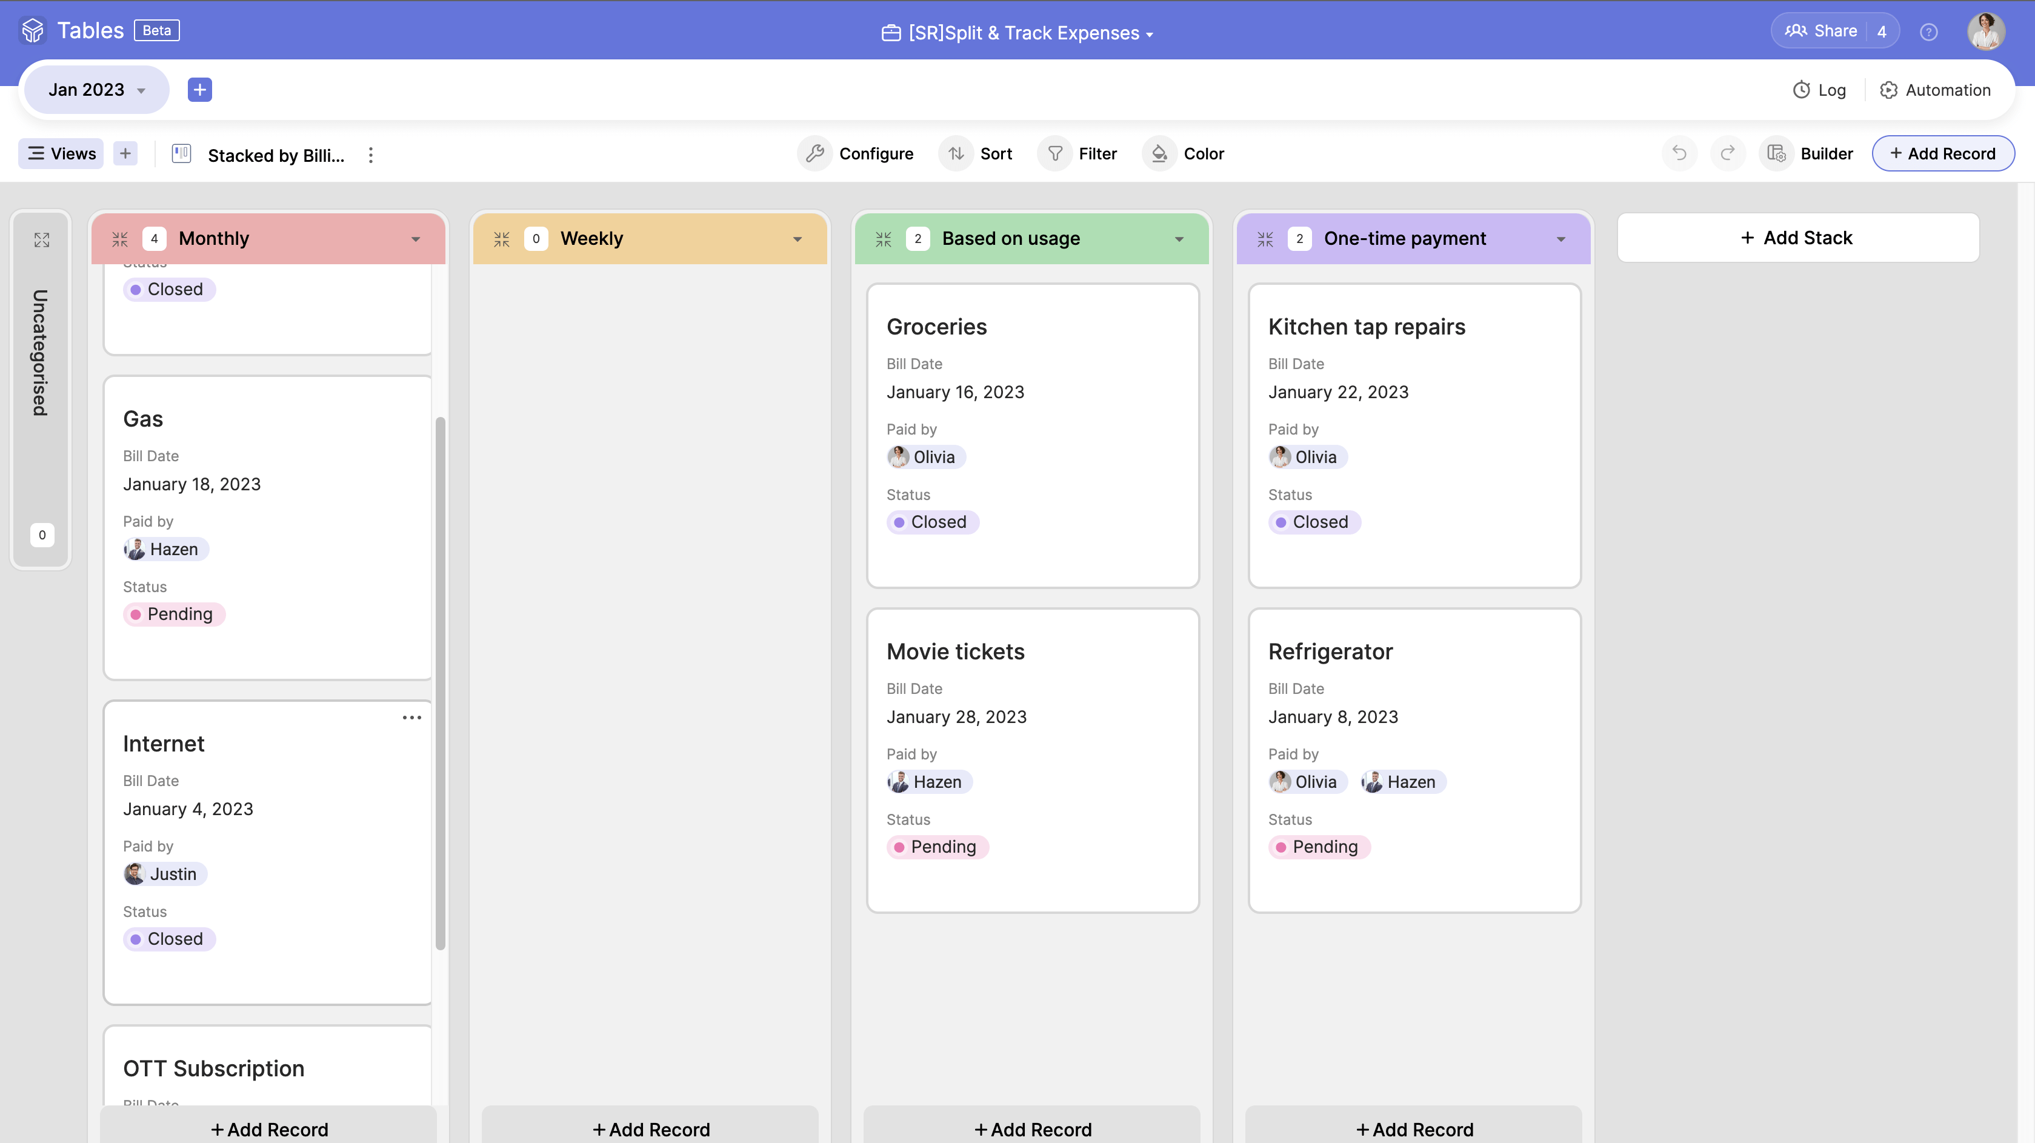
Task: Open the Weekly stack dropdown arrow
Action: (797, 239)
